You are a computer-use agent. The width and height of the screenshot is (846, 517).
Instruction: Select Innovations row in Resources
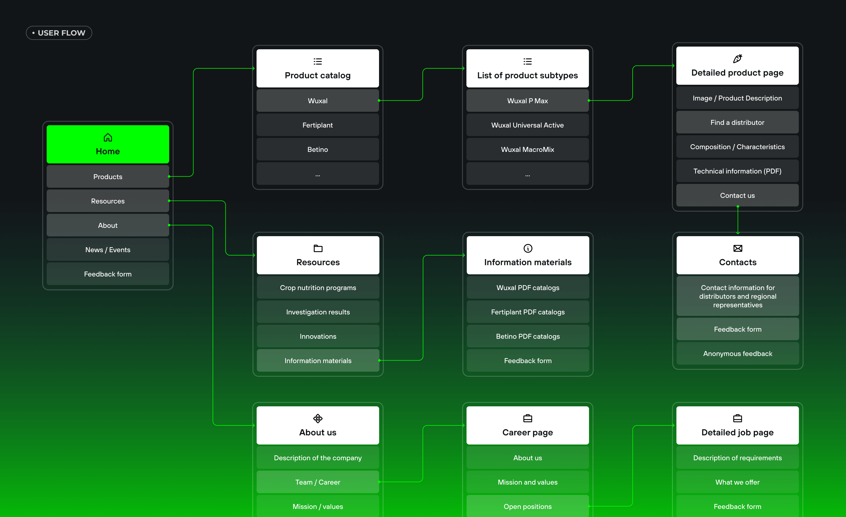click(x=318, y=336)
